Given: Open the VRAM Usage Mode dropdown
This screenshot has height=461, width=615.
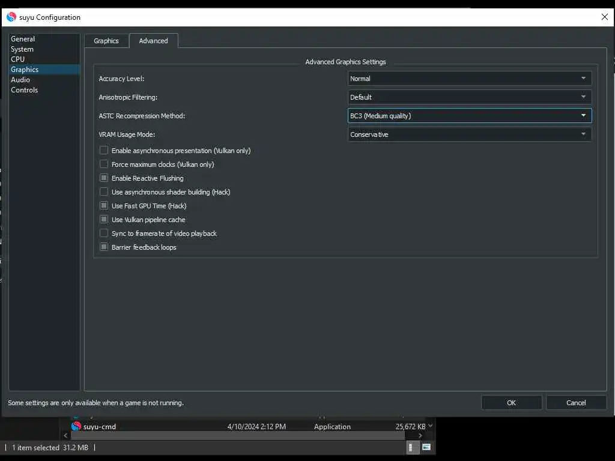Looking at the screenshot, I should click(470, 134).
